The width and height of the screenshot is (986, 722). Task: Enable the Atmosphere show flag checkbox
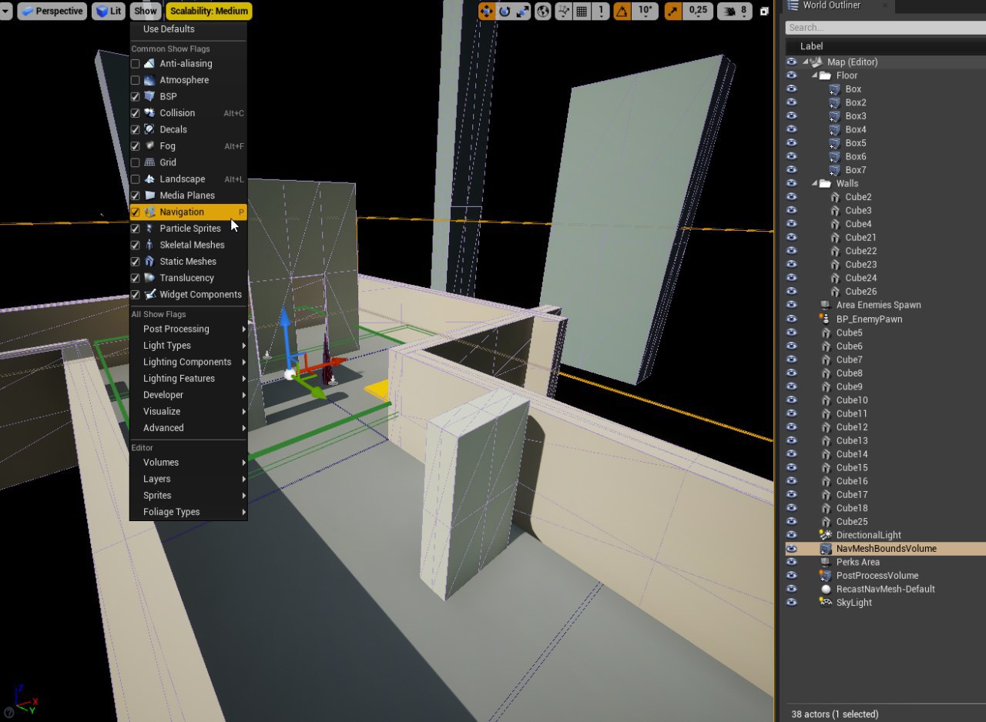136,80
